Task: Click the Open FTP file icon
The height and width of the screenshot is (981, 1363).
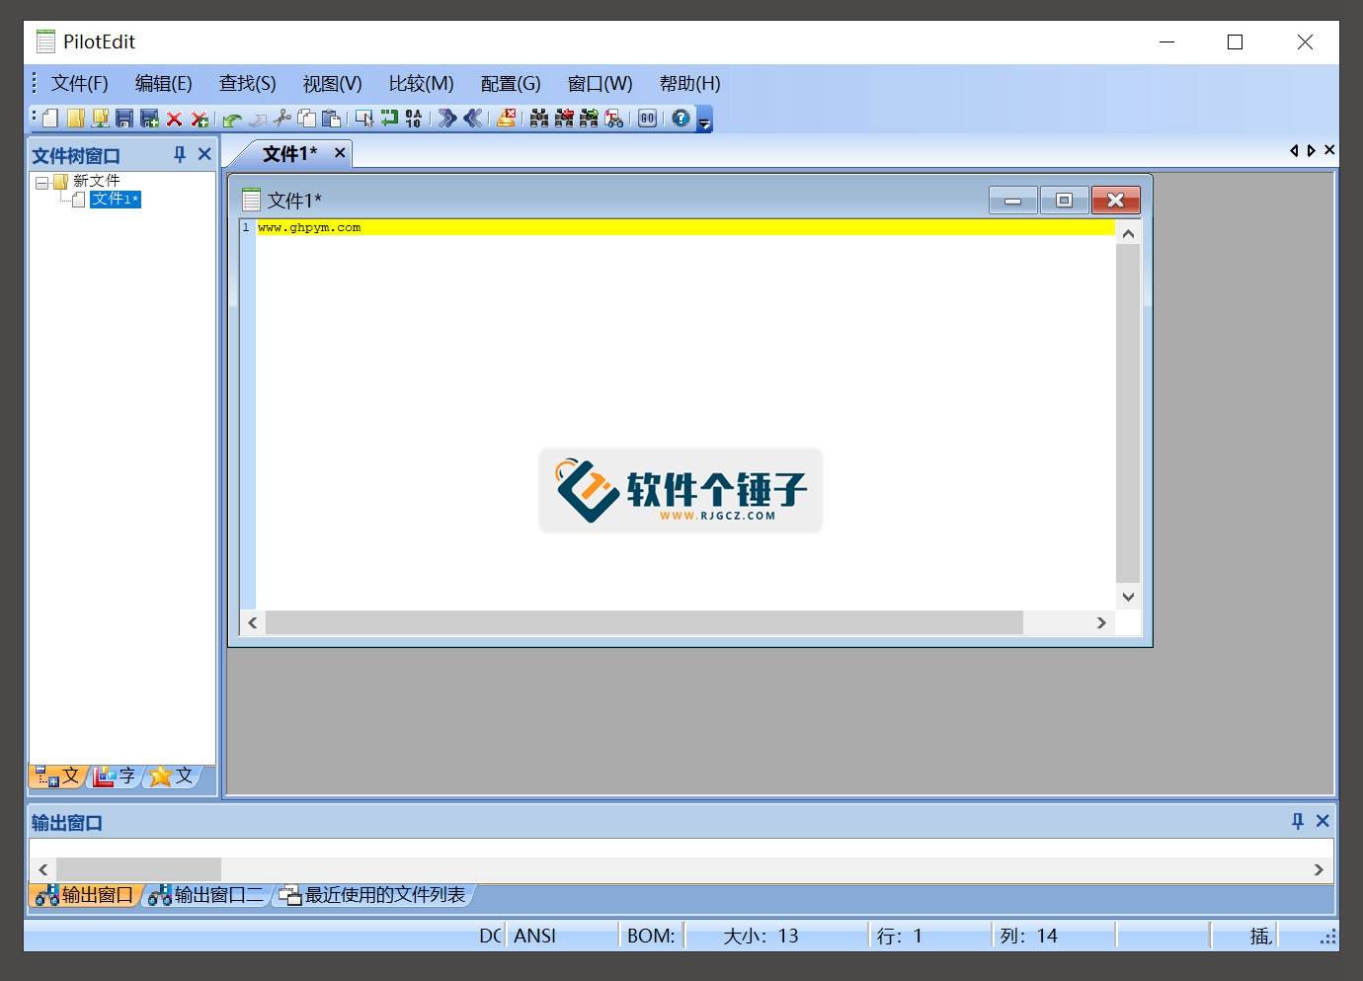Action: click(x=101, y=119)
